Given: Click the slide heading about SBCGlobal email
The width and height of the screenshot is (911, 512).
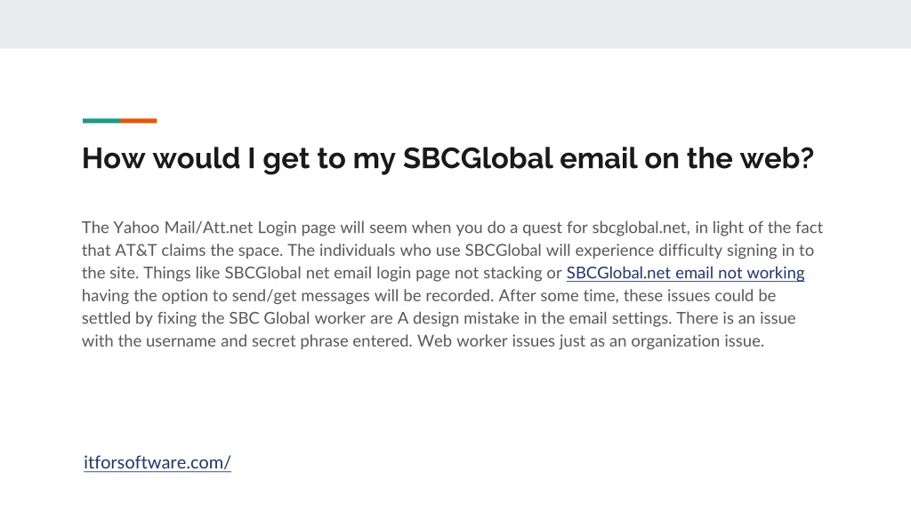Looking at the screenshot, I should [x=447, y=158].
